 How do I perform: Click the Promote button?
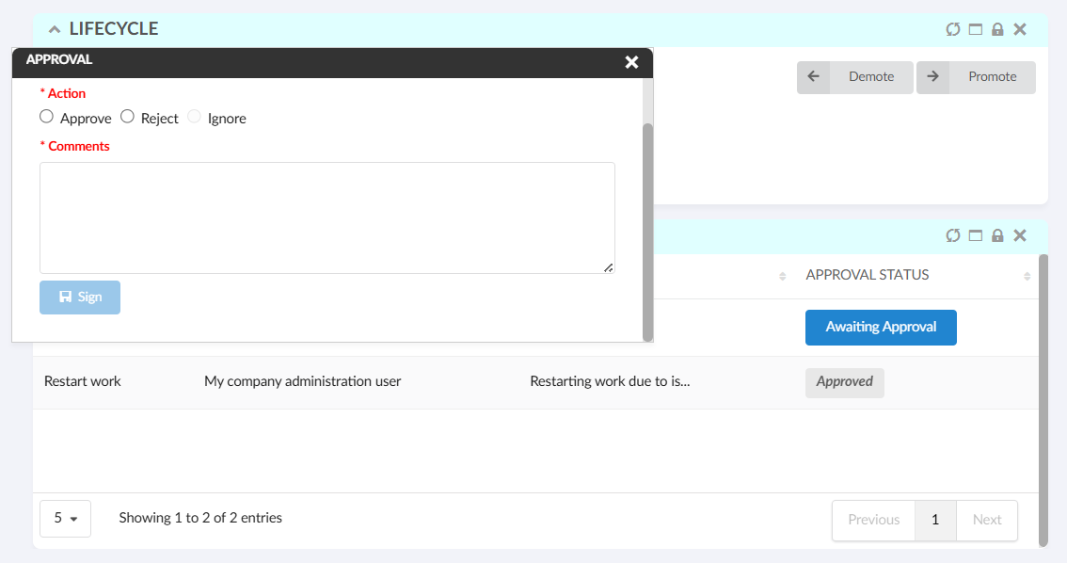point(976,77)
